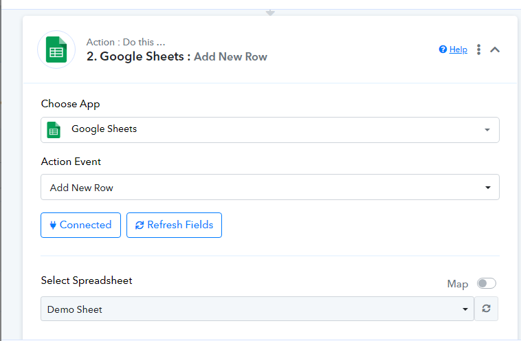Open the Help link
Image resolution: width=521 pixels, height=341 pixels.
coord(458,49)
